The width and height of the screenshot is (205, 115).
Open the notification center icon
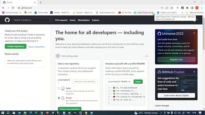200,113
